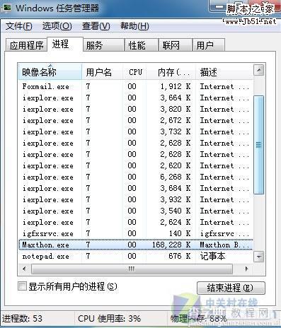Enable 显示所有用户的进程 checkbox
281x328 pixels.
click(x=22, y=286)
